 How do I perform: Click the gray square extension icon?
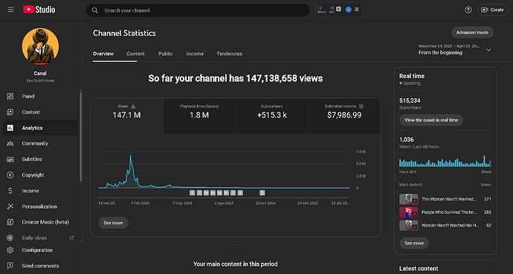(x=339, y=9)
